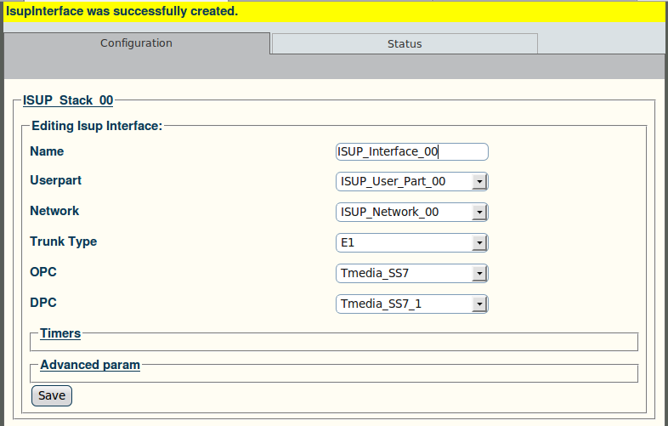668x426 pixels.
Task: Click the yellow success notification banner
Action: tap(334, 11)
